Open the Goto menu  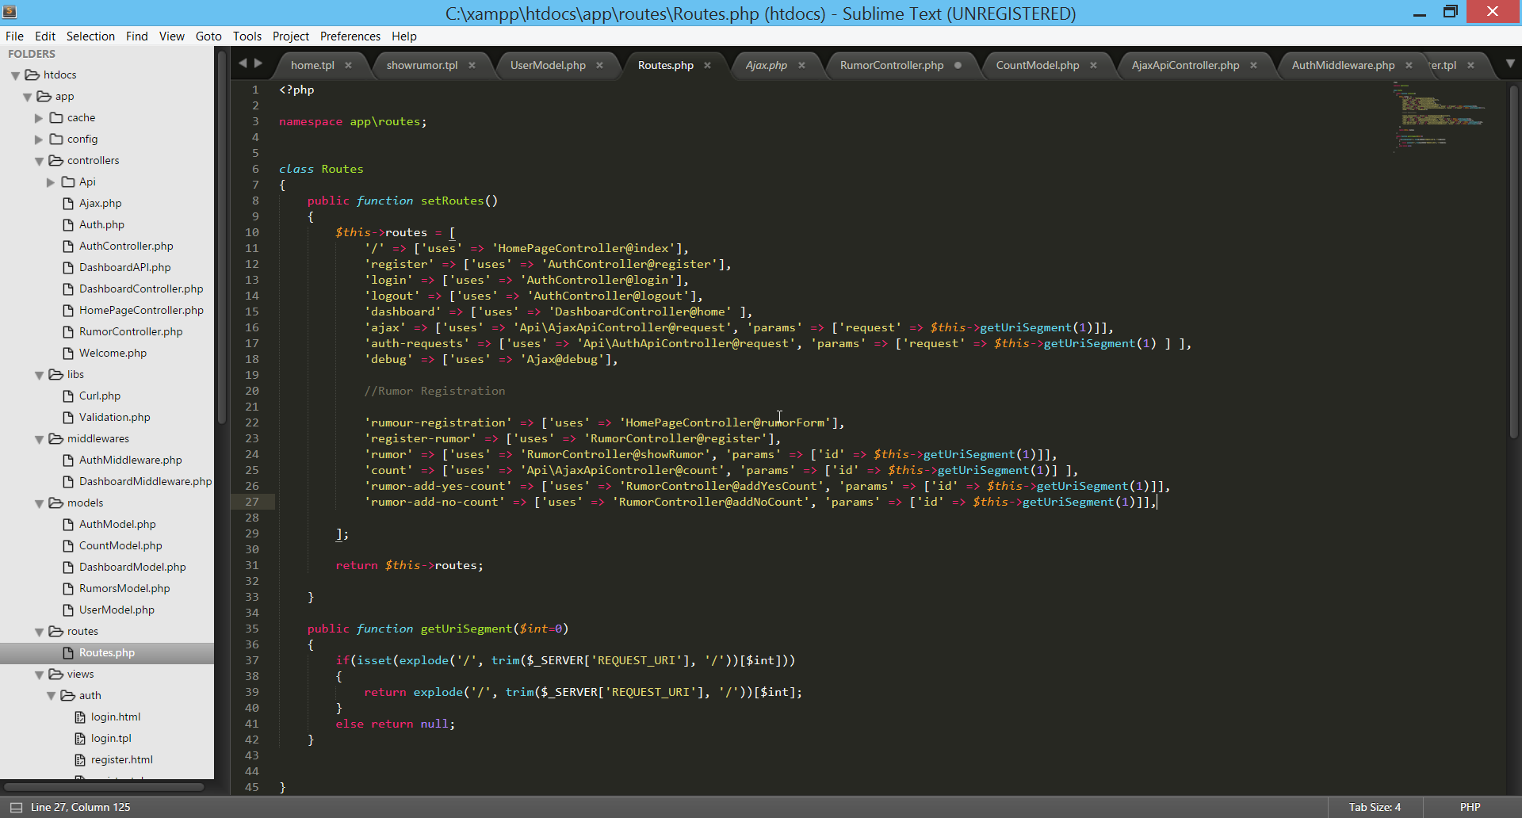(x=208, y=36)
